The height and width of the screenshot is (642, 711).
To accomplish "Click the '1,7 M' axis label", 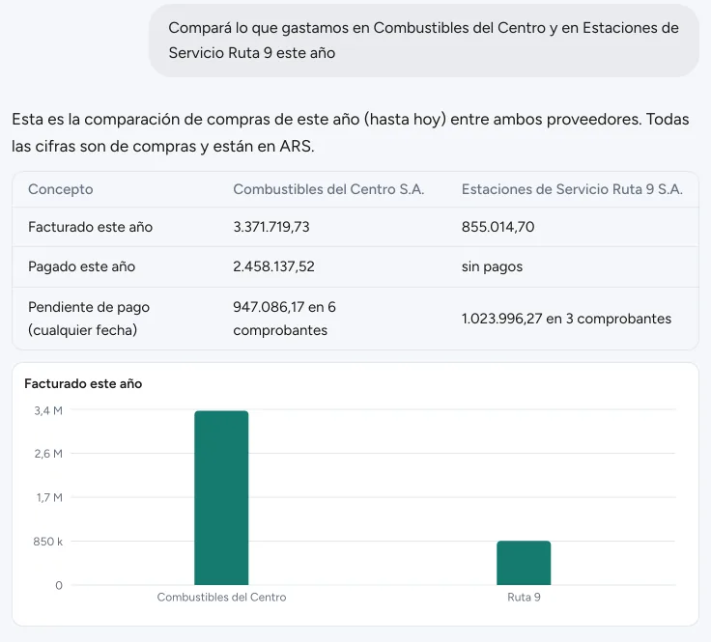I will 49,497.
